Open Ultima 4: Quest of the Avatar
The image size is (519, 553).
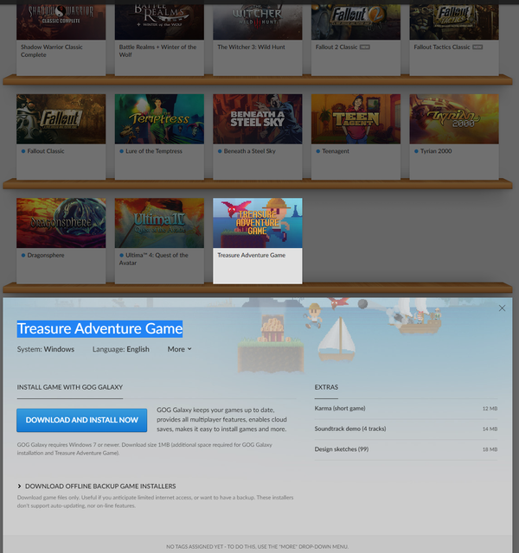(x=159, y=223)
